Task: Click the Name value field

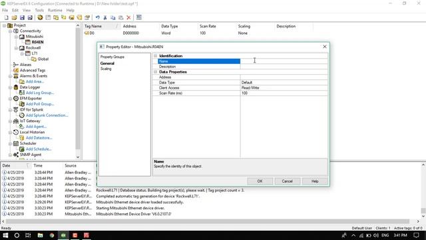Action: tap(284, 61)
